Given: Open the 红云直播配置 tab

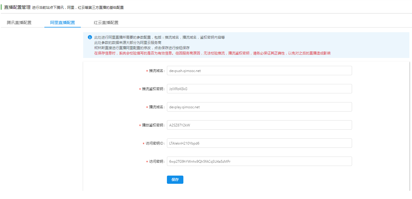Looking at the screenshot, I should coord(106,23).
